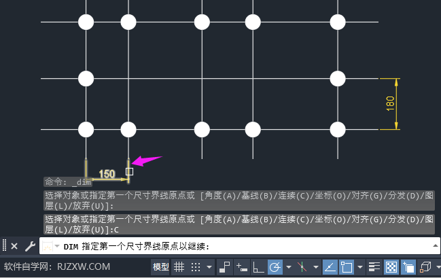
Task: Open object snap settings dropdown
Action: (x=360, y=266)
